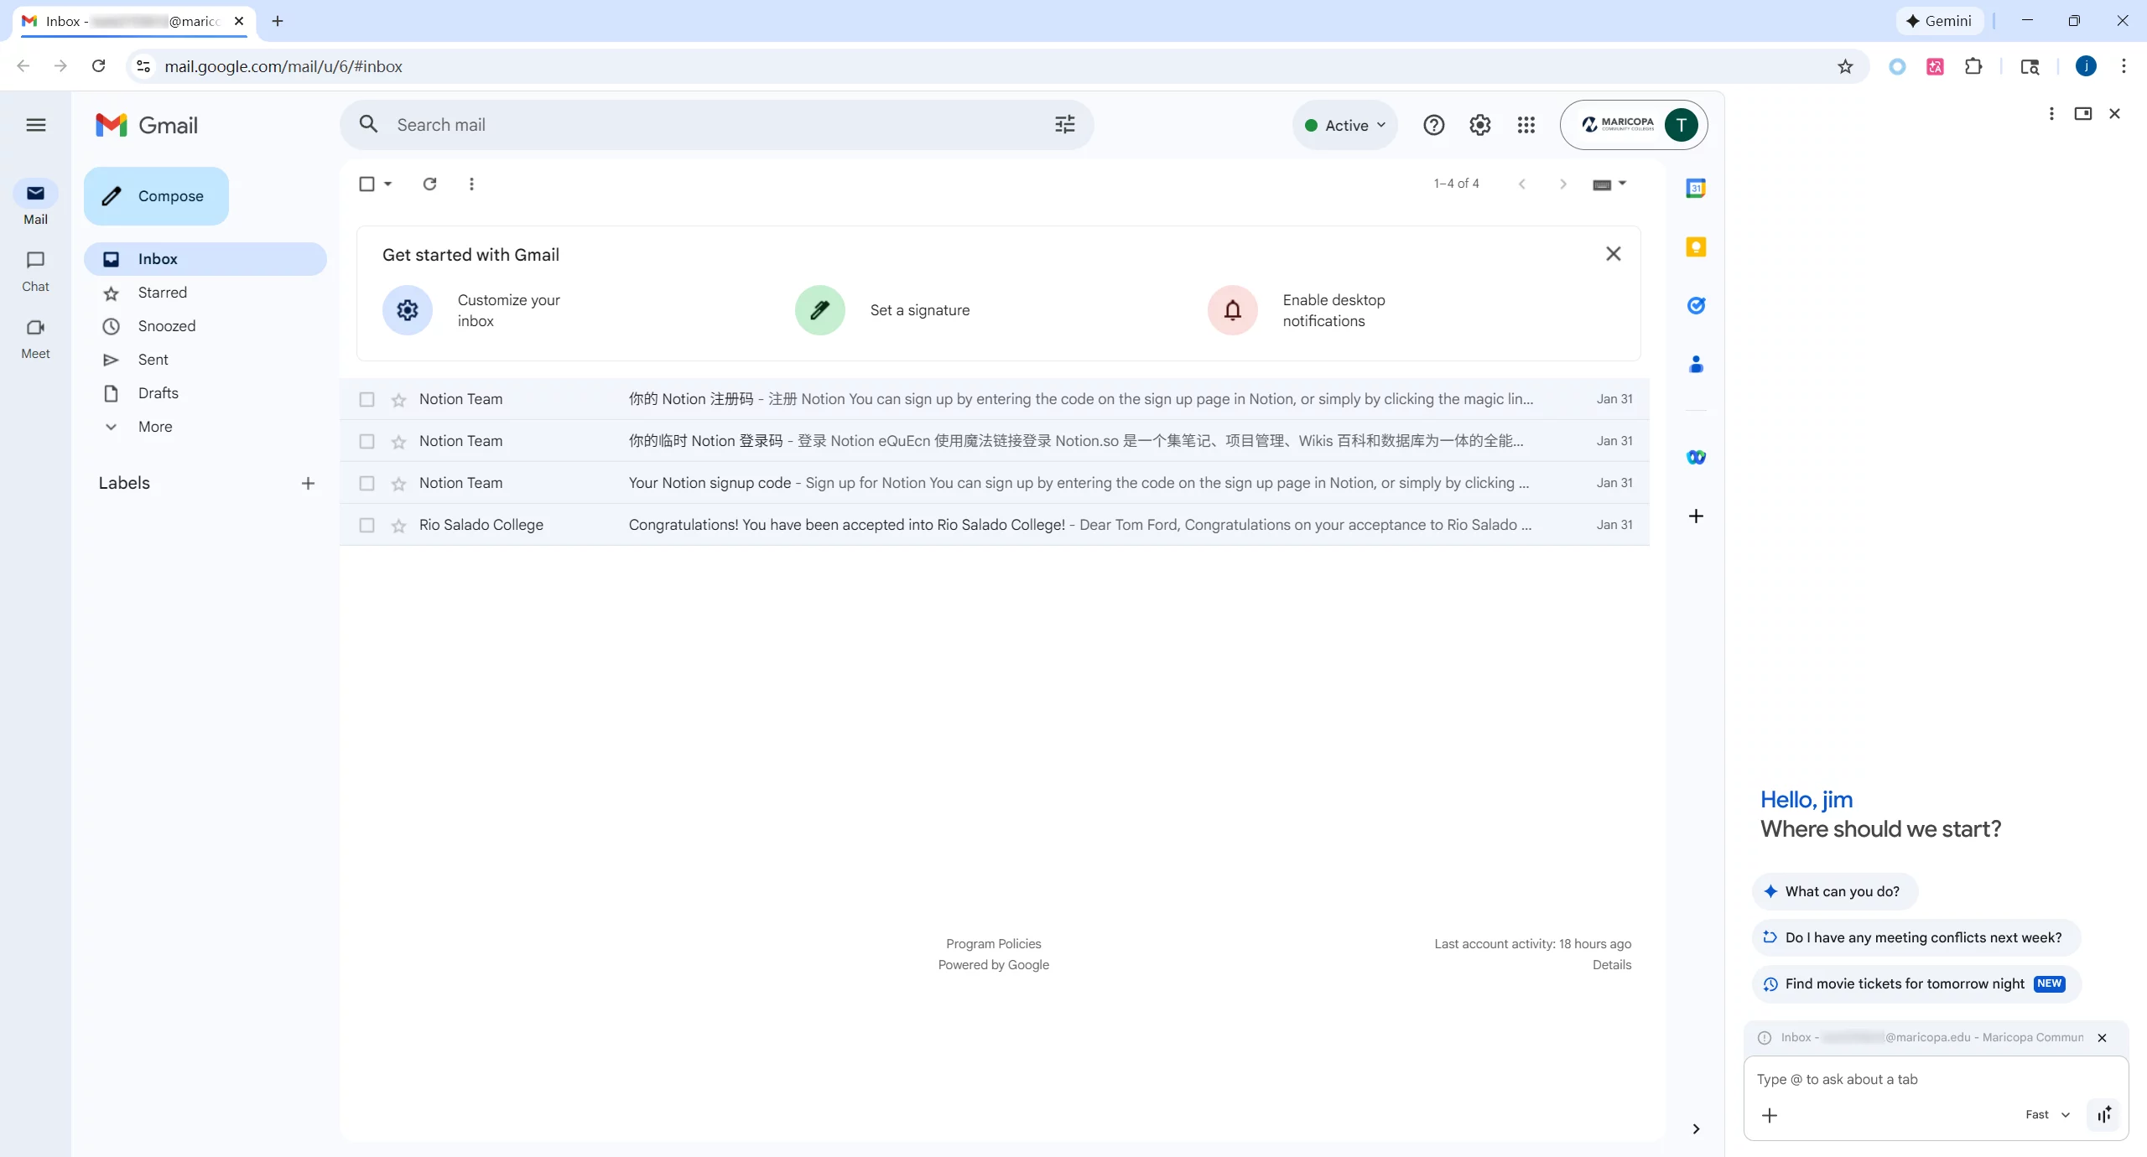Open Google Calendar in the side panel

(x=1696, y=188)
